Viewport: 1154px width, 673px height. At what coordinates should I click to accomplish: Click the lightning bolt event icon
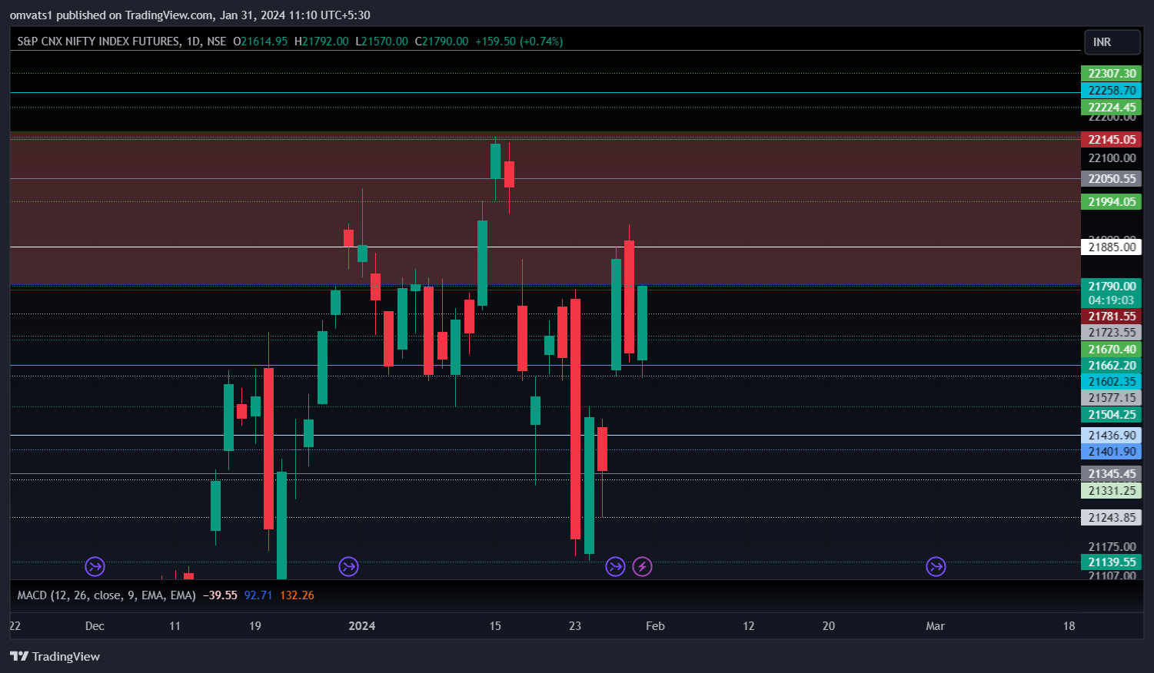[x=642, y=567]
